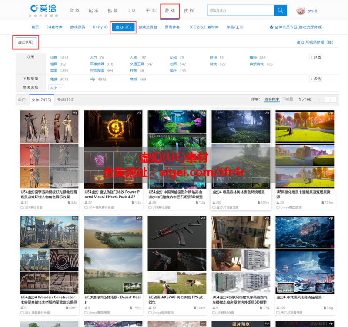Open 原画参考 section
The width and height of the screenshot is (348, 327).
pos(172,27)
